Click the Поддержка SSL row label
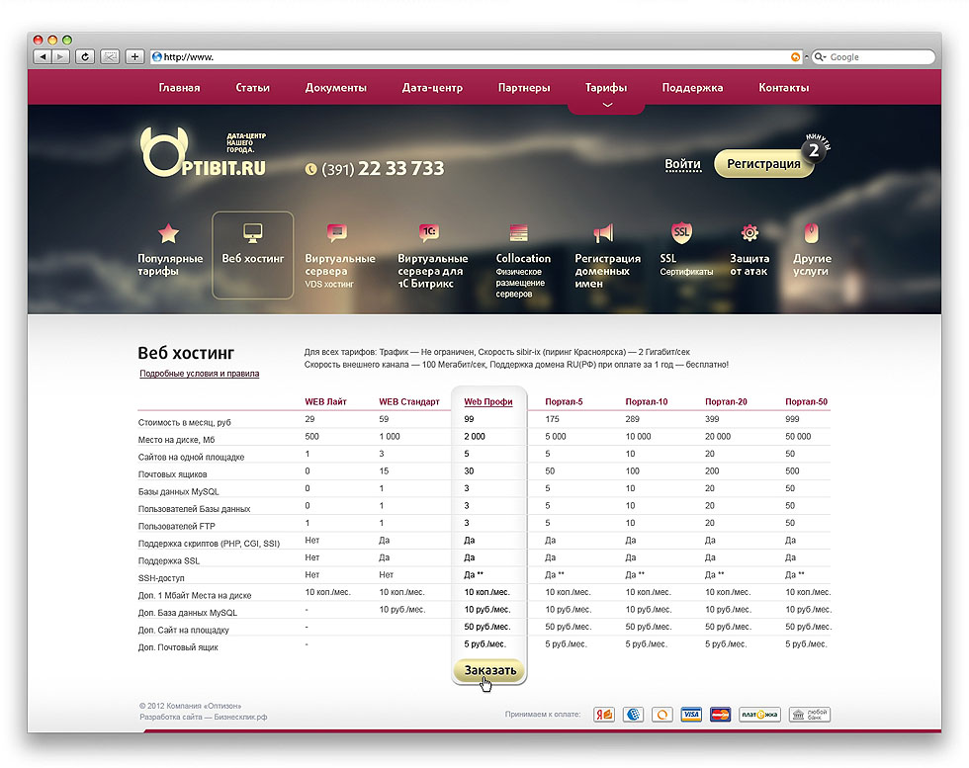The image size is (969, 768). [169, 561]
